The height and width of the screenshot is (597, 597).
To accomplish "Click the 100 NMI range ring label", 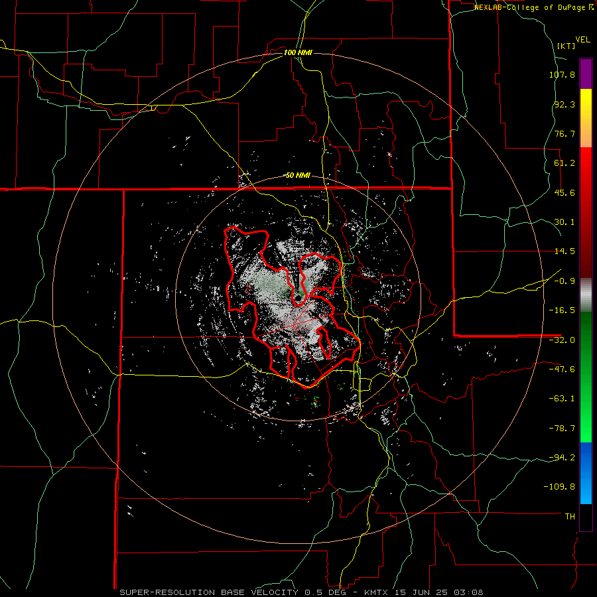I will click(298, 52).
